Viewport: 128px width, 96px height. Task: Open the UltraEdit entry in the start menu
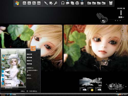[x=6, y=68]
